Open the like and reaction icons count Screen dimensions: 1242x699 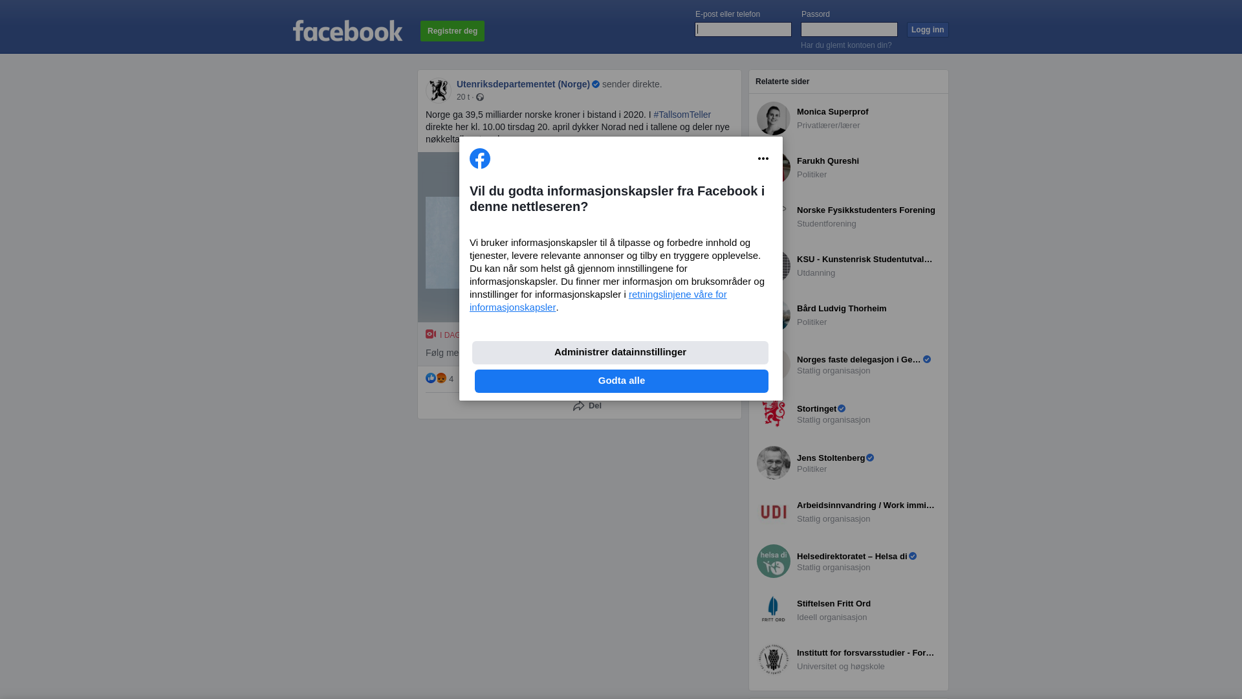click(439, 379)
